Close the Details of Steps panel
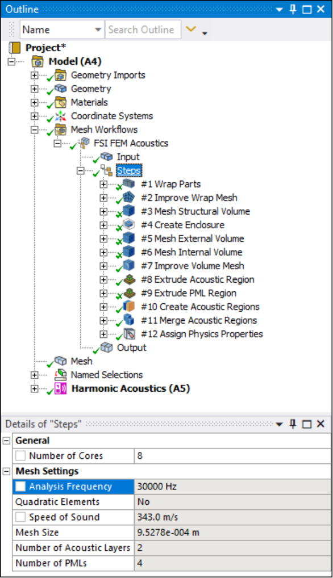This screenshot has width=333, height=578. pos(321,424)
